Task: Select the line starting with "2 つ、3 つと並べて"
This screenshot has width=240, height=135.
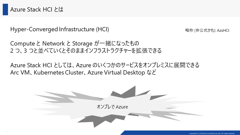Action: 86,51
